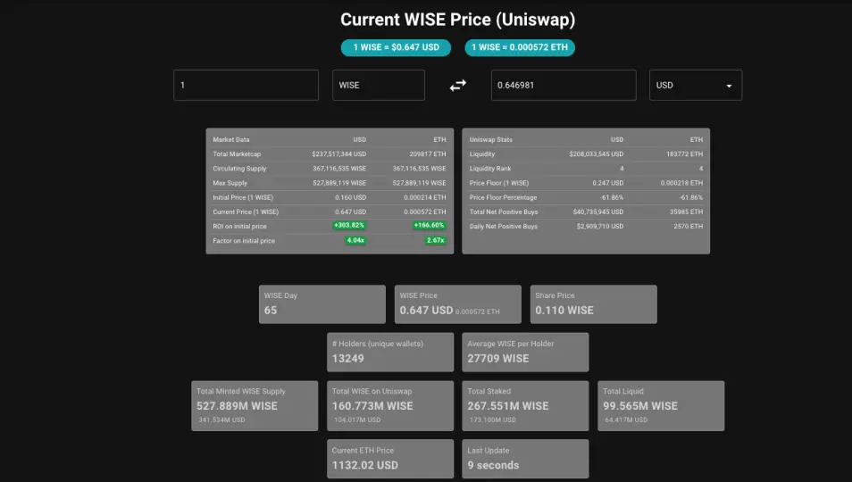The height and width of the screenshot is (482, 852).
Task: Click the Current ETH Price 1132.02 USD card
Action: 390,459
